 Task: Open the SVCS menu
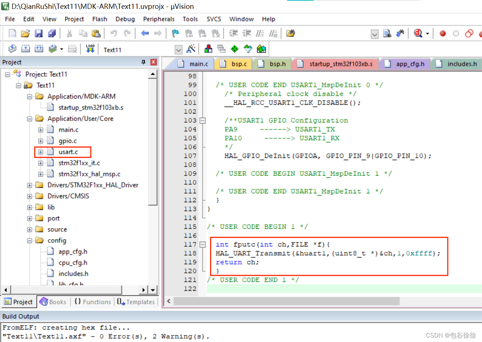point(214,19)
